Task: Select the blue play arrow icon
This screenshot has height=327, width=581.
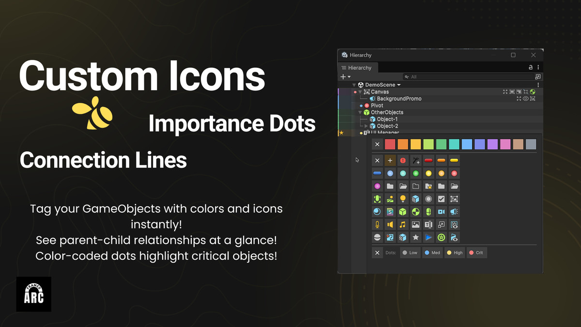Action: pos(428,237)
